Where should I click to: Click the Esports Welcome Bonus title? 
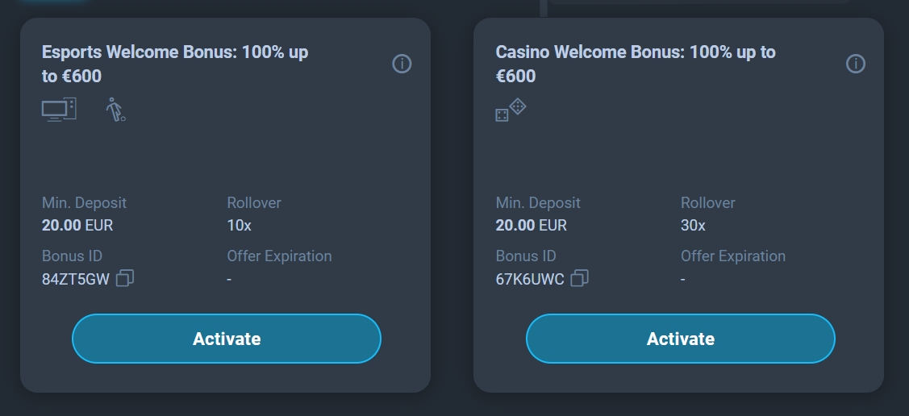tap(175, 64)
